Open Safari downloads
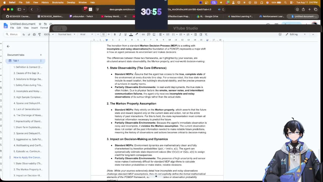This screenshot has width=323, height=182. pos(297,9)
